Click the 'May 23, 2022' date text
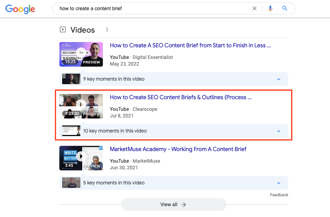 124,64
